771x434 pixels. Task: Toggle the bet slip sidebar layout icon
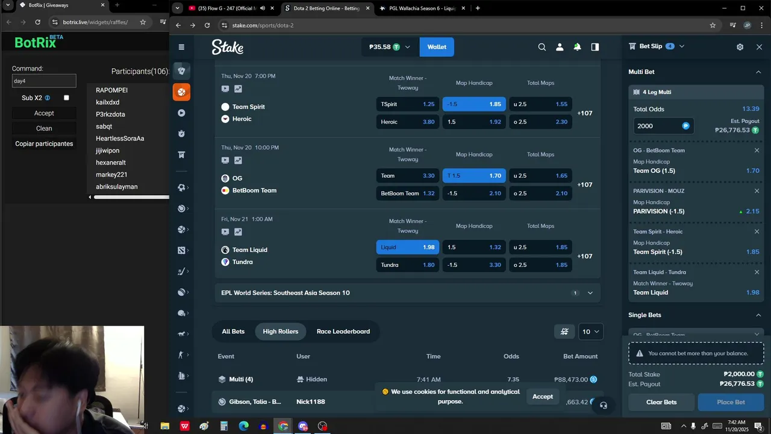click(595, 47)
